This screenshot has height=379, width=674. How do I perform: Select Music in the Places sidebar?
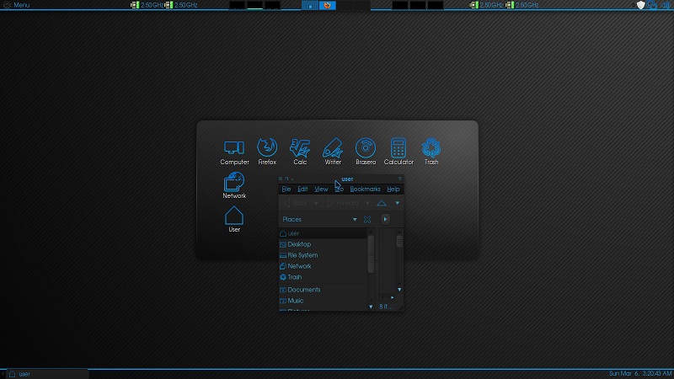pos(323,301)
